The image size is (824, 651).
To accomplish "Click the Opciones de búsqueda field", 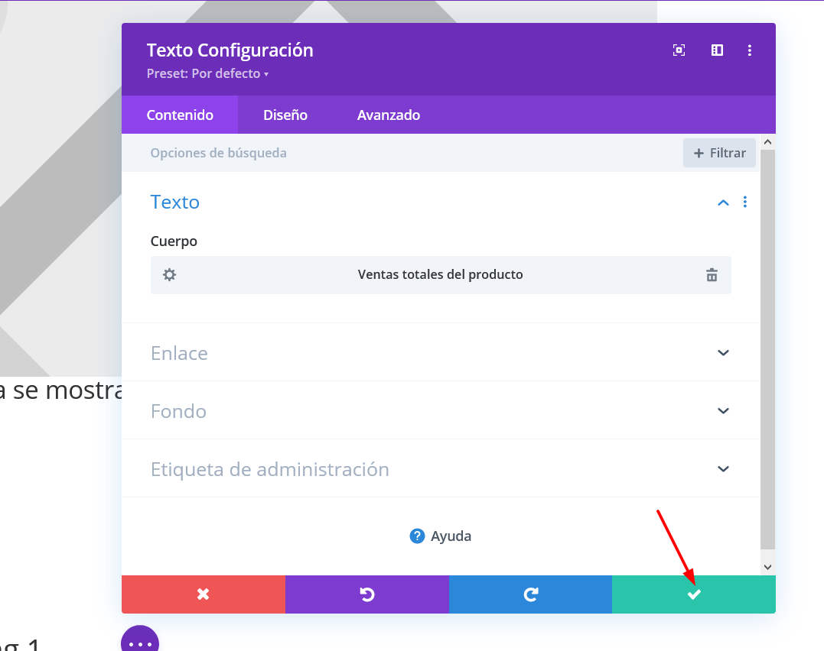I will tap(402, 153).
